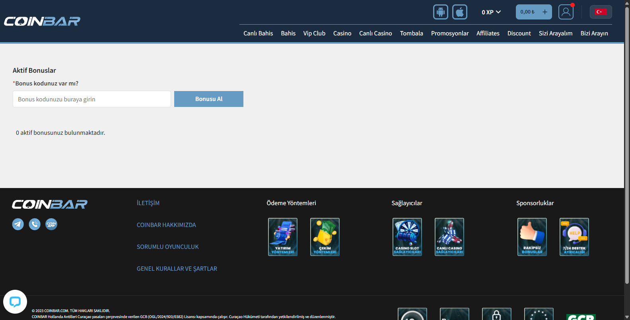This screenshot has width=630, height=320.
Task: Open the Canlı Bahis menu
Action: click(258, 33)
